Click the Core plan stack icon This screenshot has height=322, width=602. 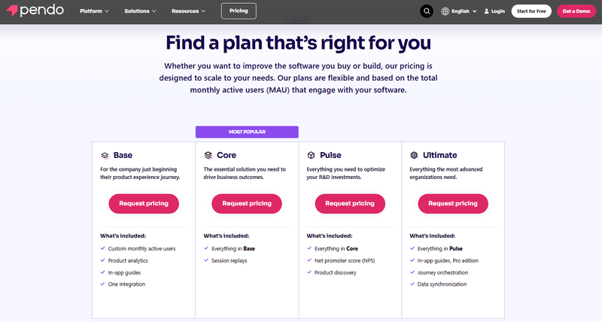[x=208, y=155]
